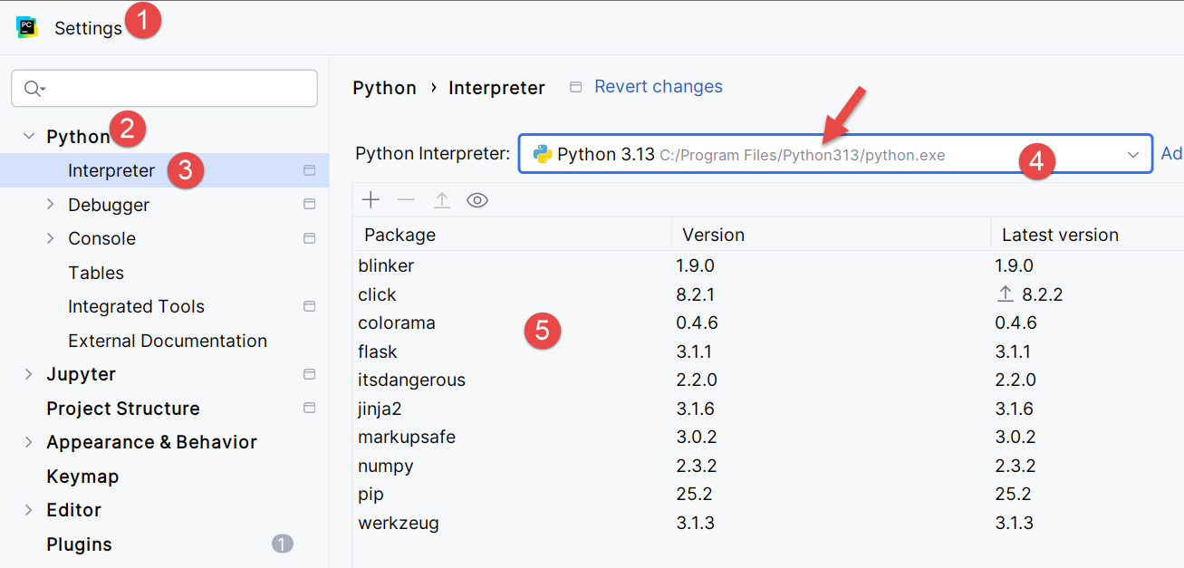Click the project-level icon next to Debugger
This screenshot has height=568, width=1184.
click(x=309, y=205)
